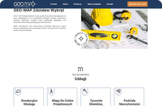
Task: Click the small m logo above Usługi
Action: 80,69
